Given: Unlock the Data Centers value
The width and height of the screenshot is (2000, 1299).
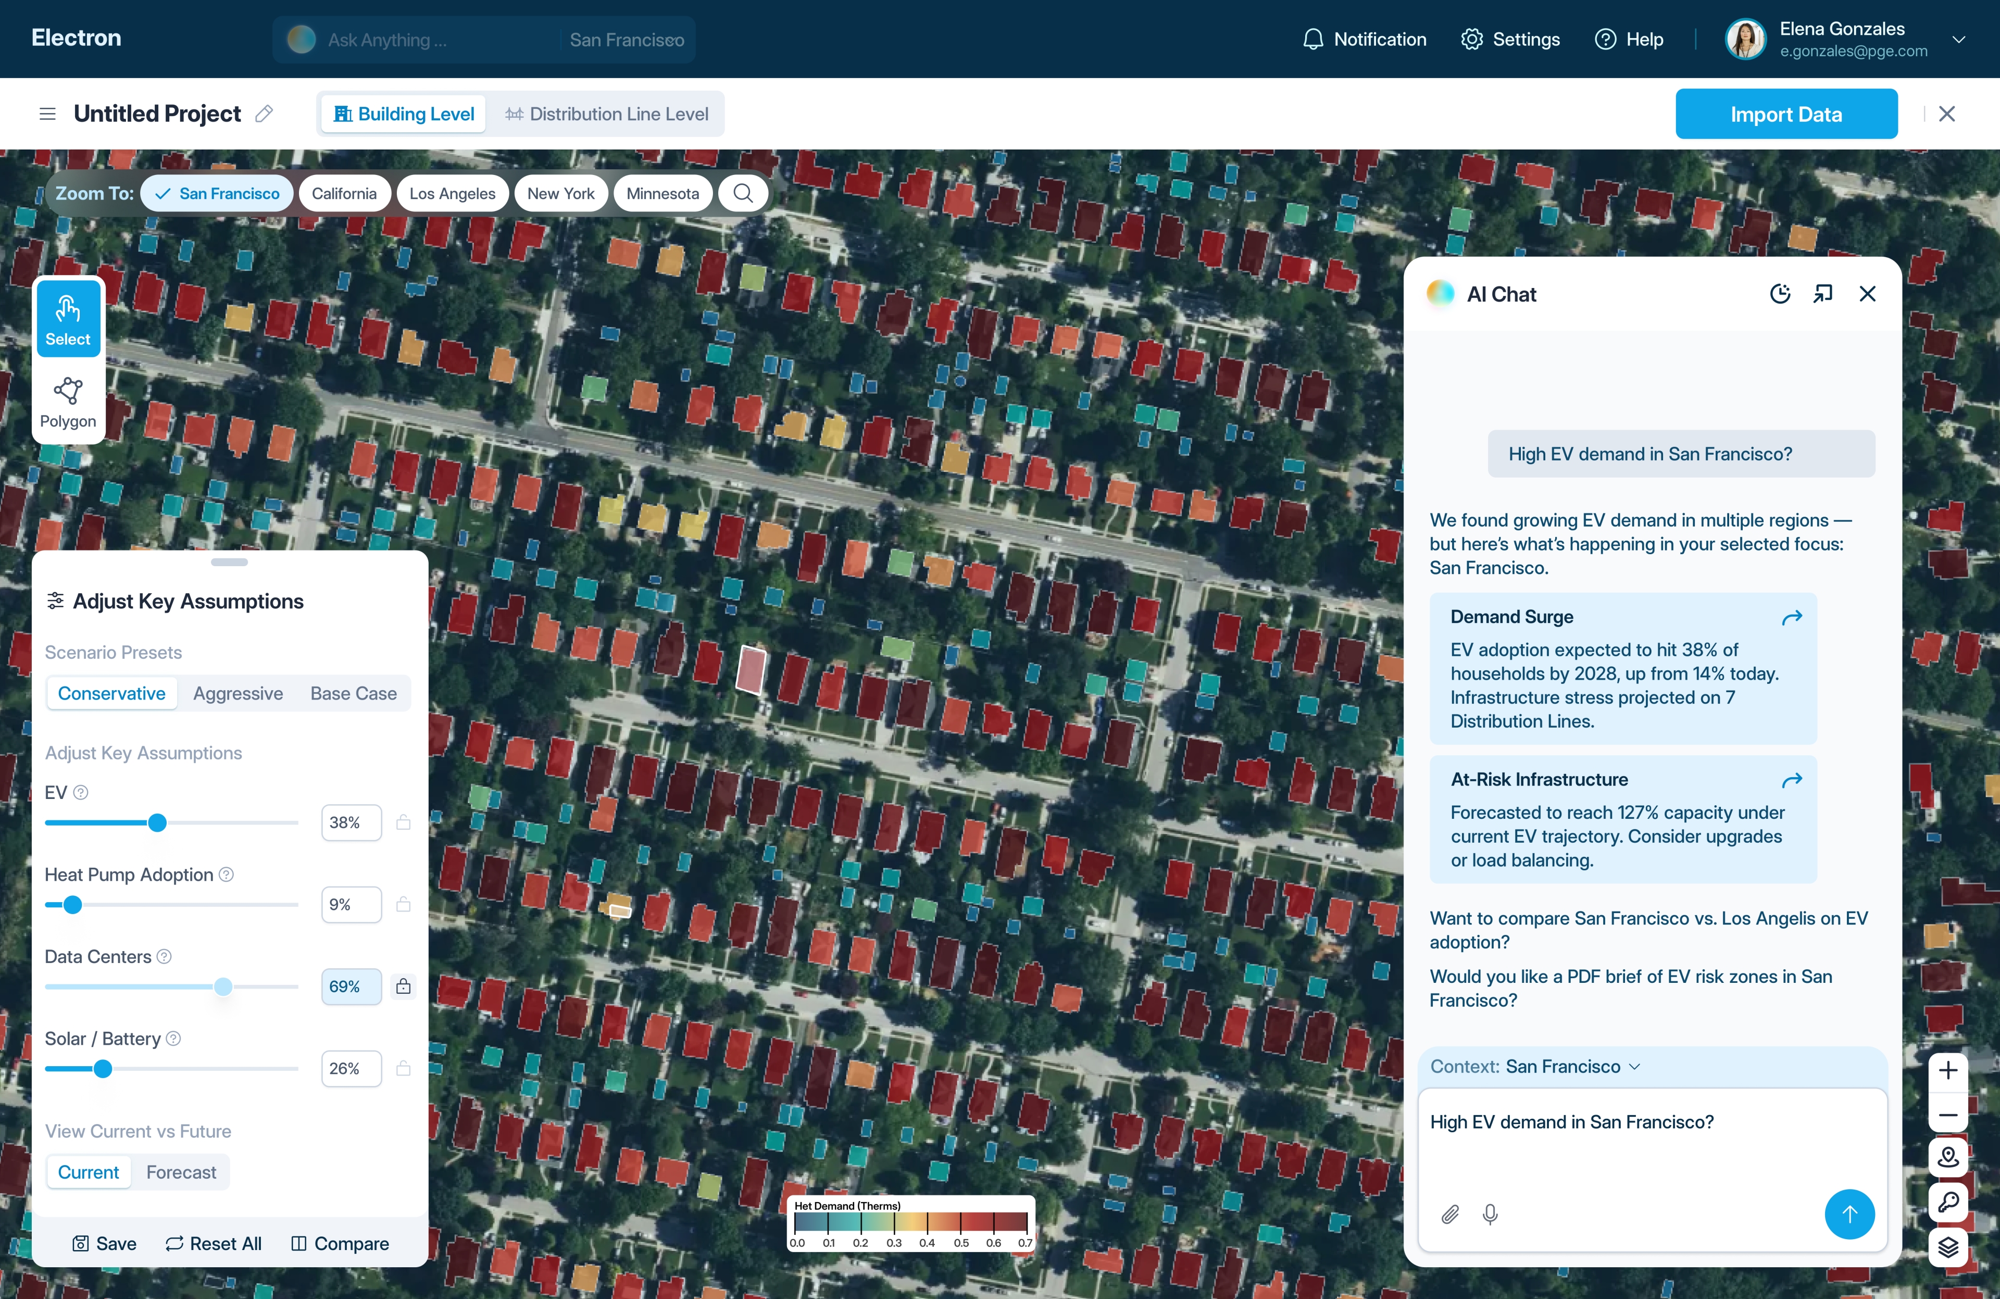Looking at the screenshot, I should pyautogui.click(x=403, y=986).
